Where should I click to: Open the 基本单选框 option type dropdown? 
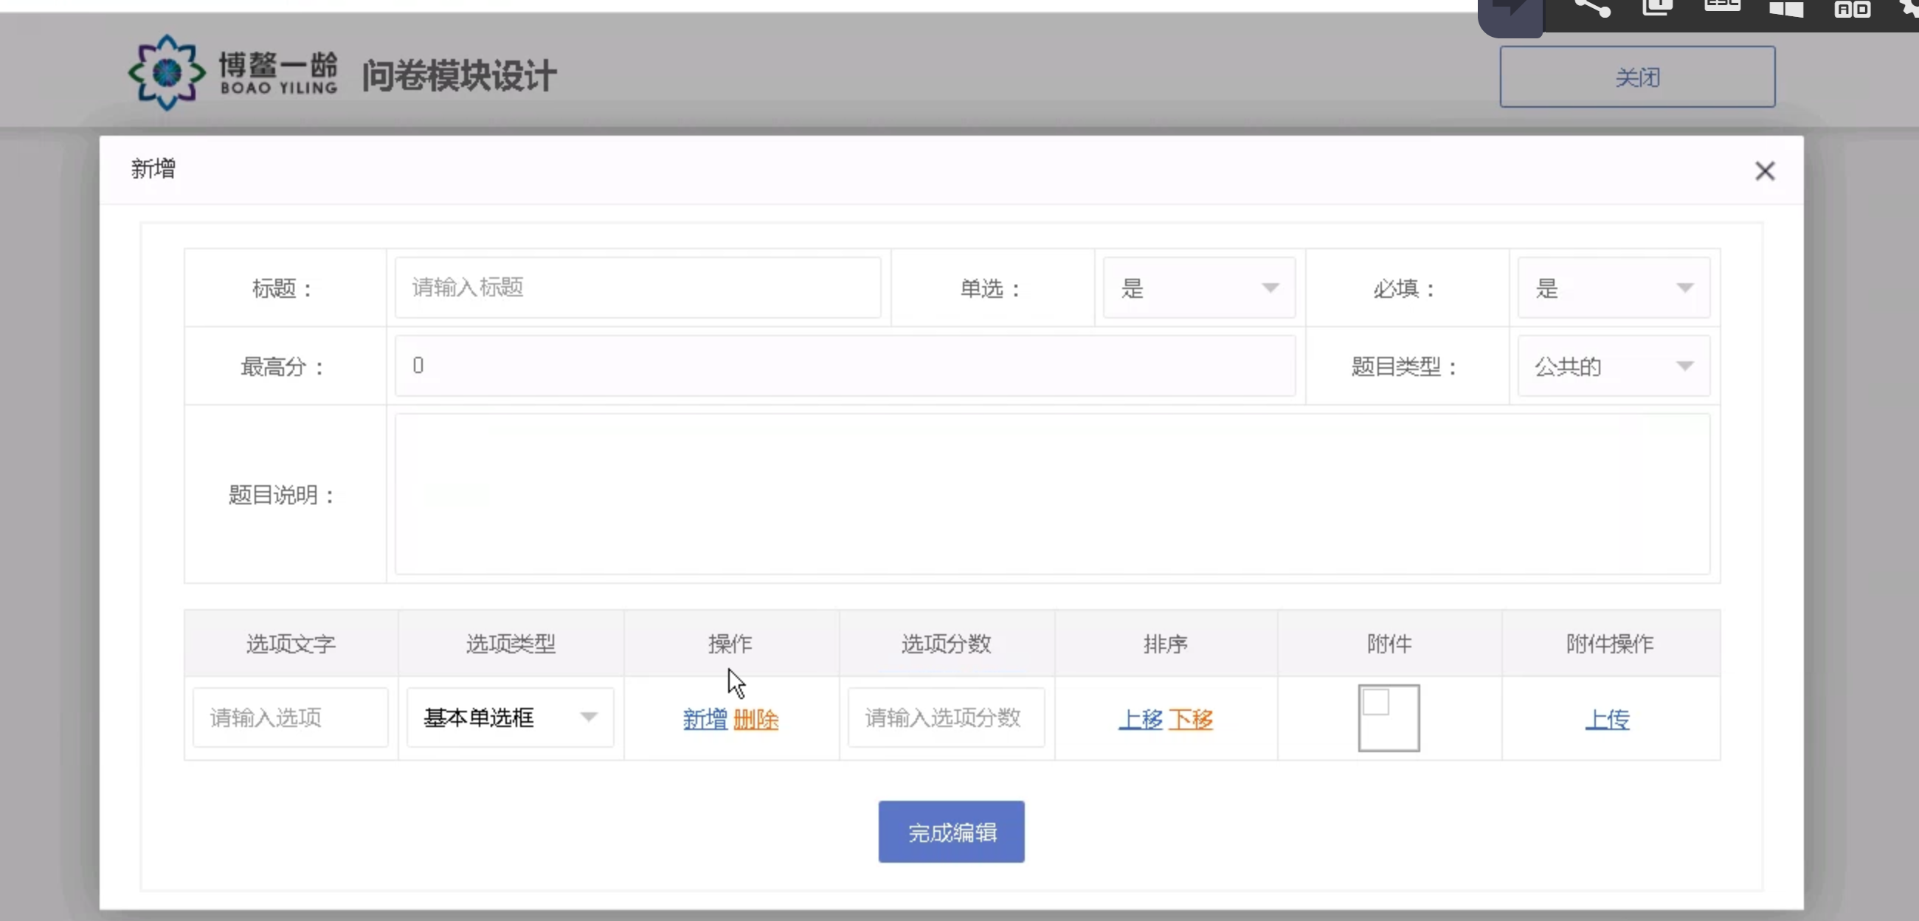click(x=510, y=717)
